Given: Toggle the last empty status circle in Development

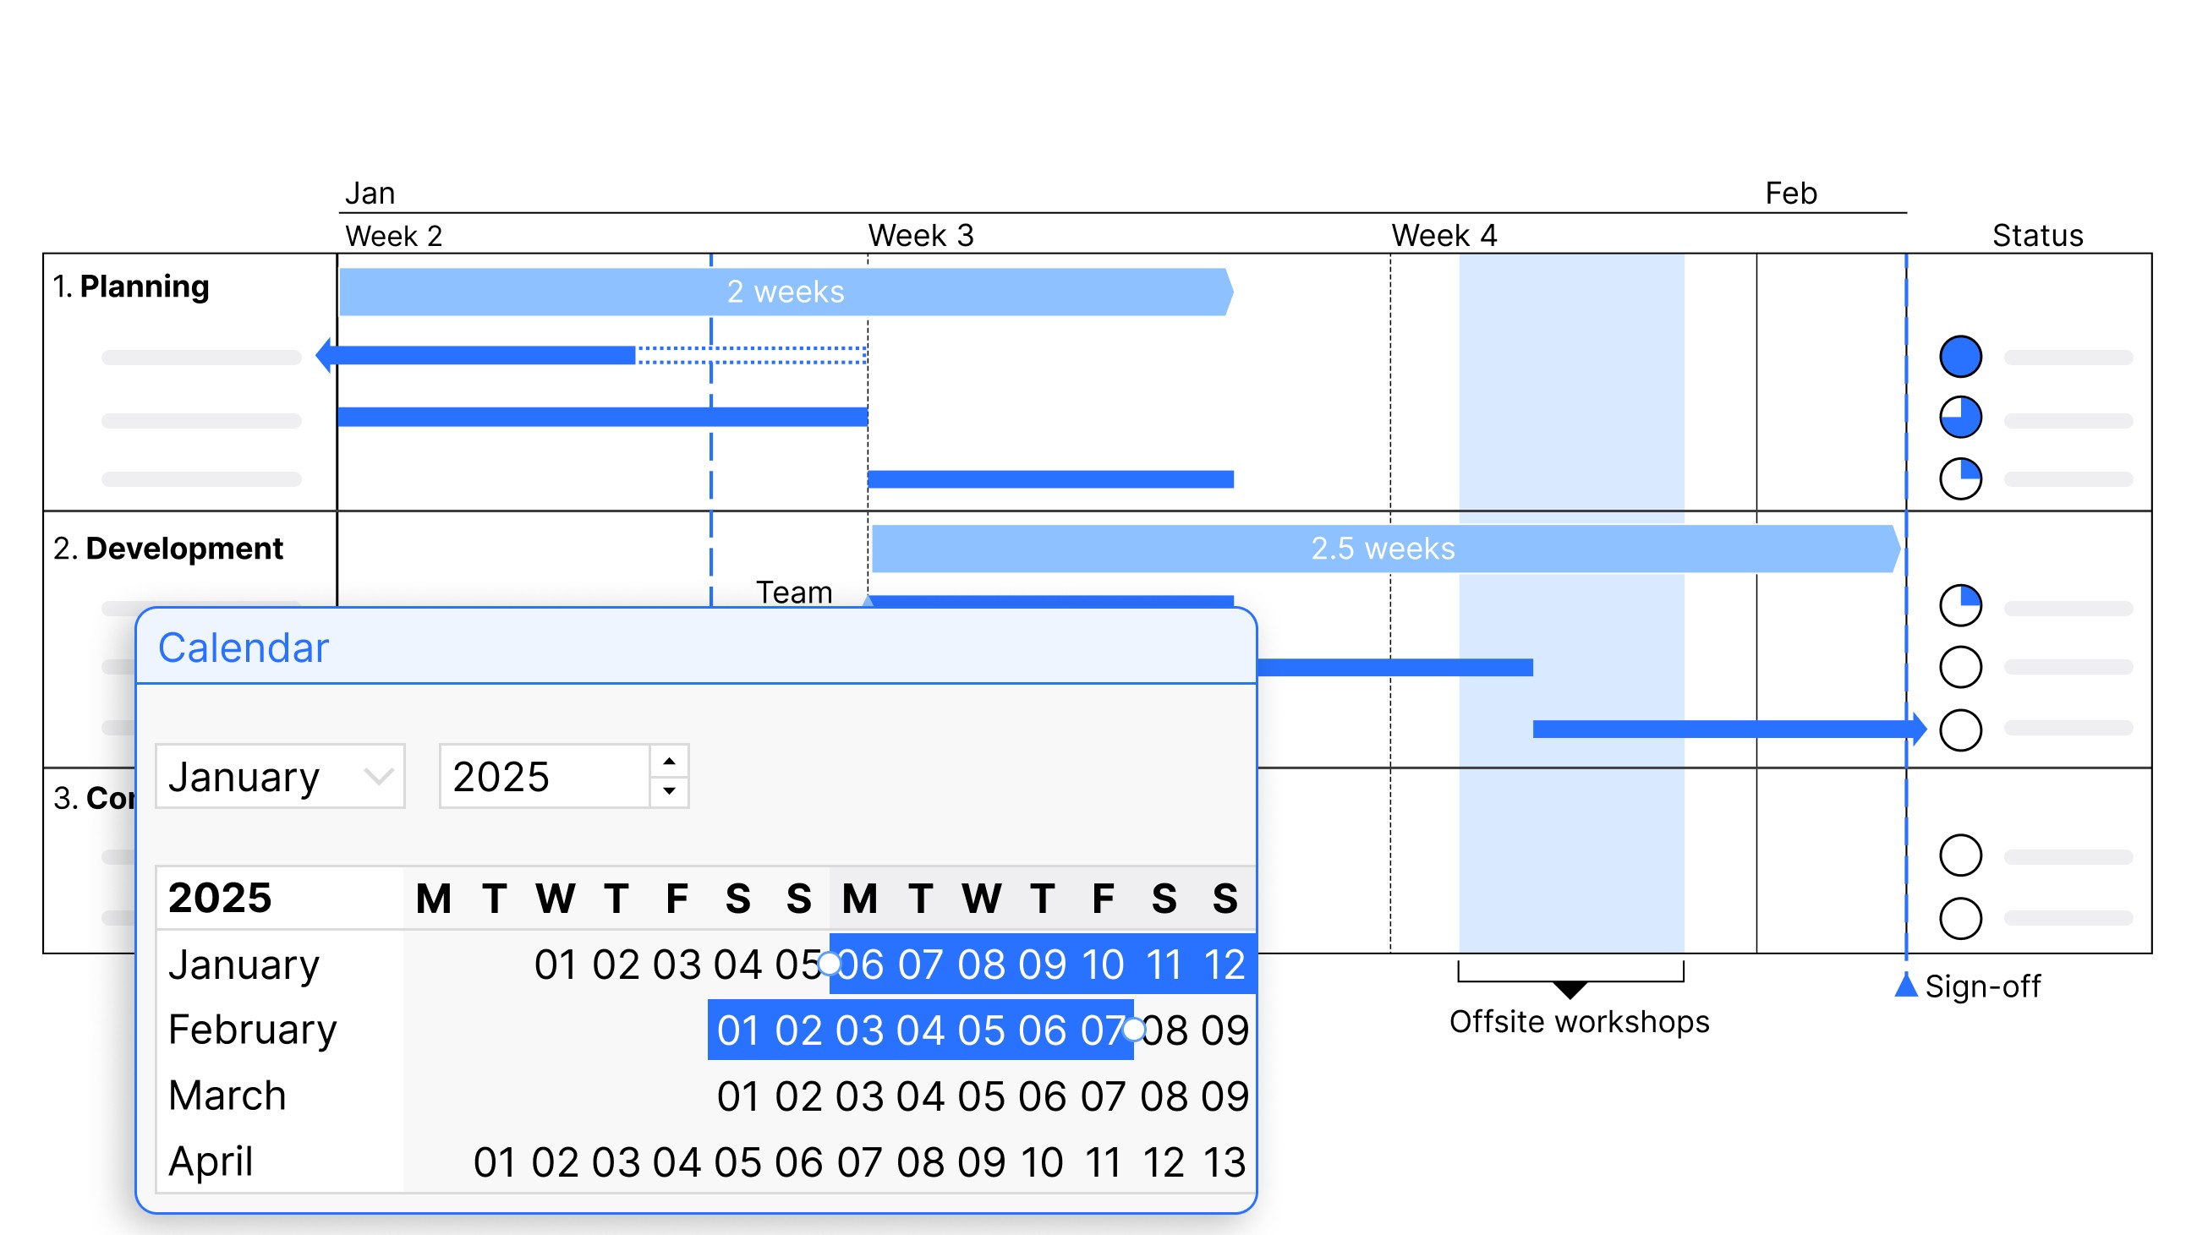Looking at the screenshot, I should (x=1960, y=730).
